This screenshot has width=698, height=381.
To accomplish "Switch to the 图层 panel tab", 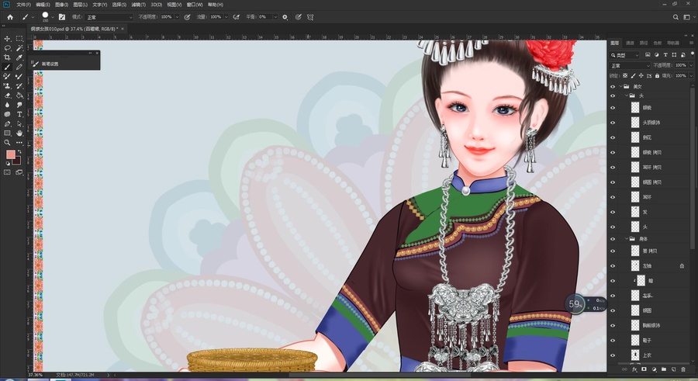I will 615,43.
